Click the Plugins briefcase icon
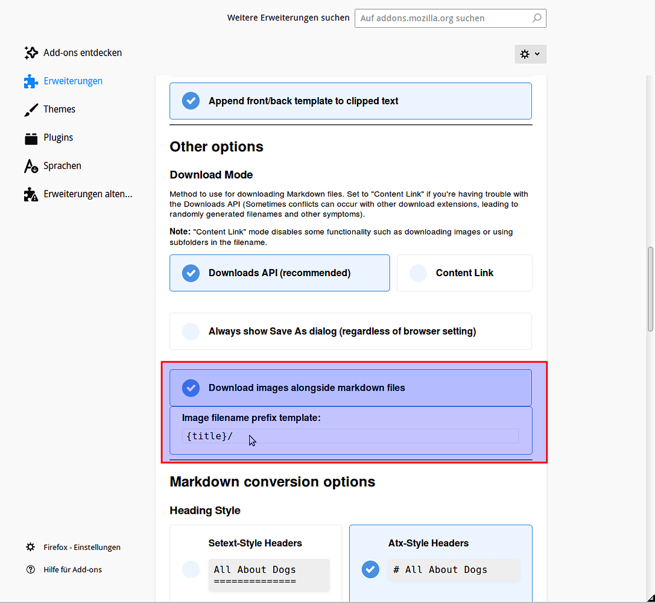 click(31, 138)
